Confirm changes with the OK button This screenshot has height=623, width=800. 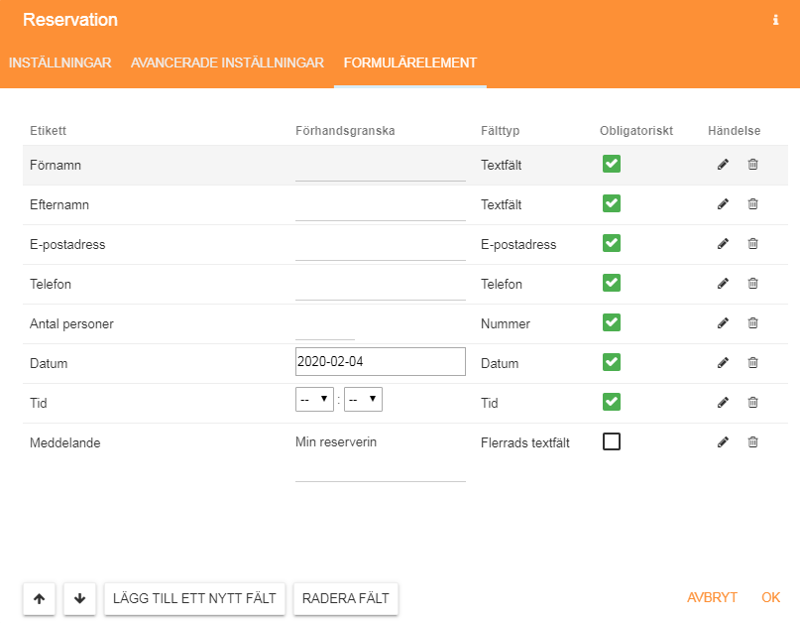pyautogui.click(x=770, y=597)
